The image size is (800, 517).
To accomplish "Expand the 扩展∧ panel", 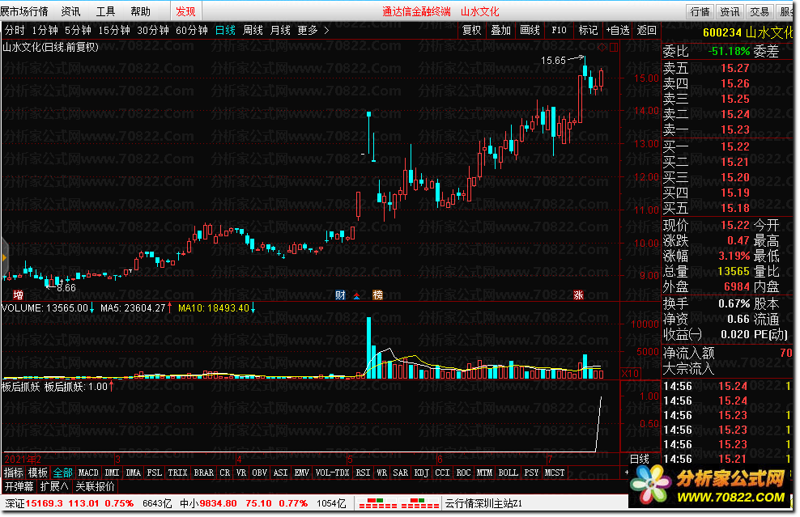I will pyautogui.click(x=54, y=486).
